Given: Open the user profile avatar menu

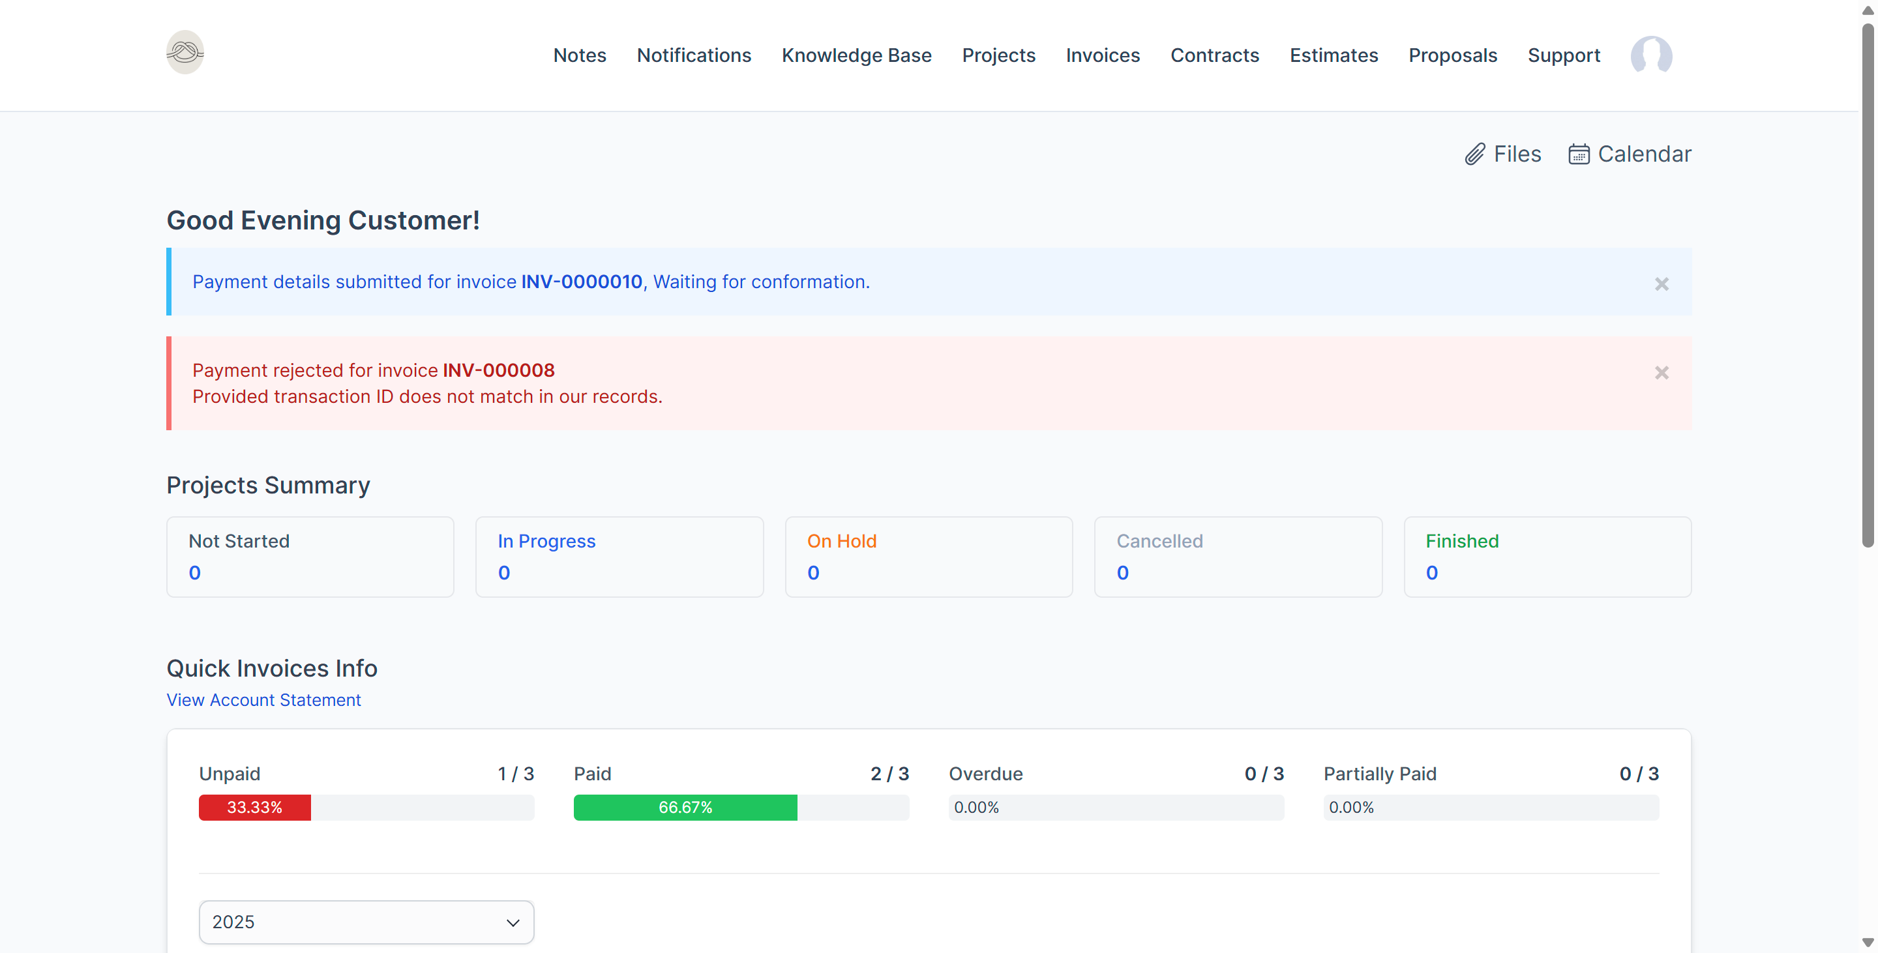Looking at the screenshot, I should (x=1650, y=55).
